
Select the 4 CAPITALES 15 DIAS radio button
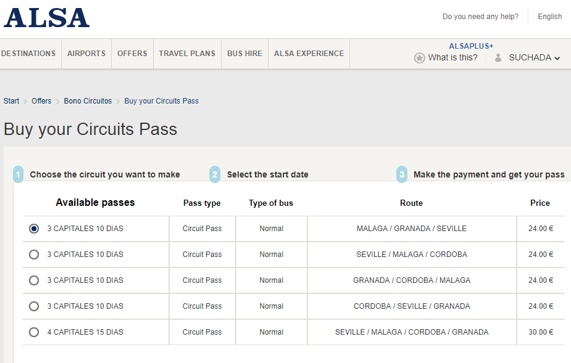point(34,332)
